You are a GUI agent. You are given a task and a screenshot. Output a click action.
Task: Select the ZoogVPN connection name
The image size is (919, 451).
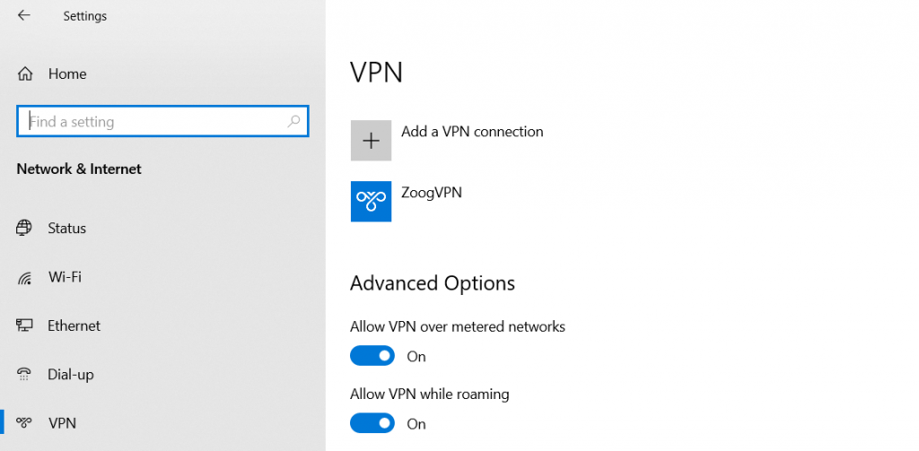431,192
